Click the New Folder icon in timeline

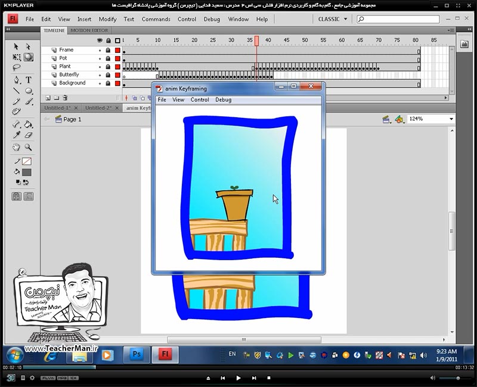point(57,98)
